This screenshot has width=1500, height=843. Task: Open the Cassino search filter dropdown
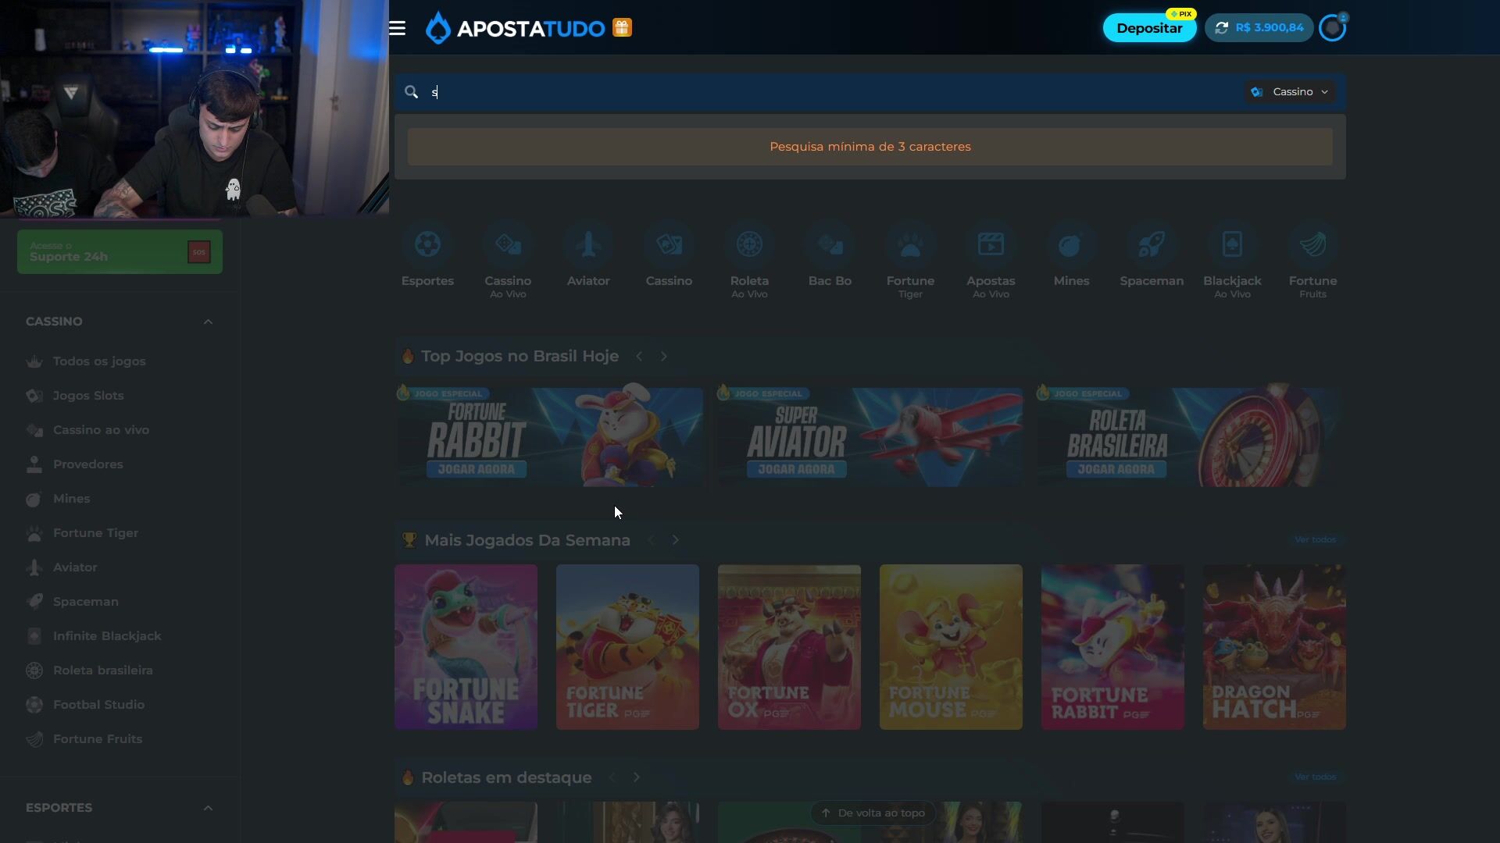point(1291,92)
